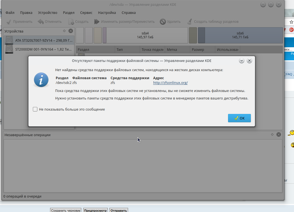Click the Применить toolbar checkmark icon
Image resolution: width=294 pixels, height=212 pixels.
[x=9, y=22]
